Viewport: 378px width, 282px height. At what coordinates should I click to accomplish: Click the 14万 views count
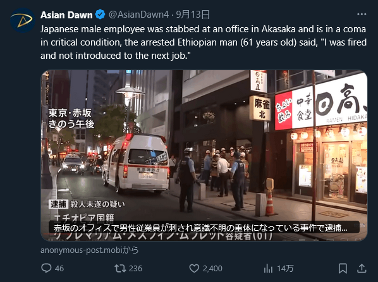pos(285,269)
